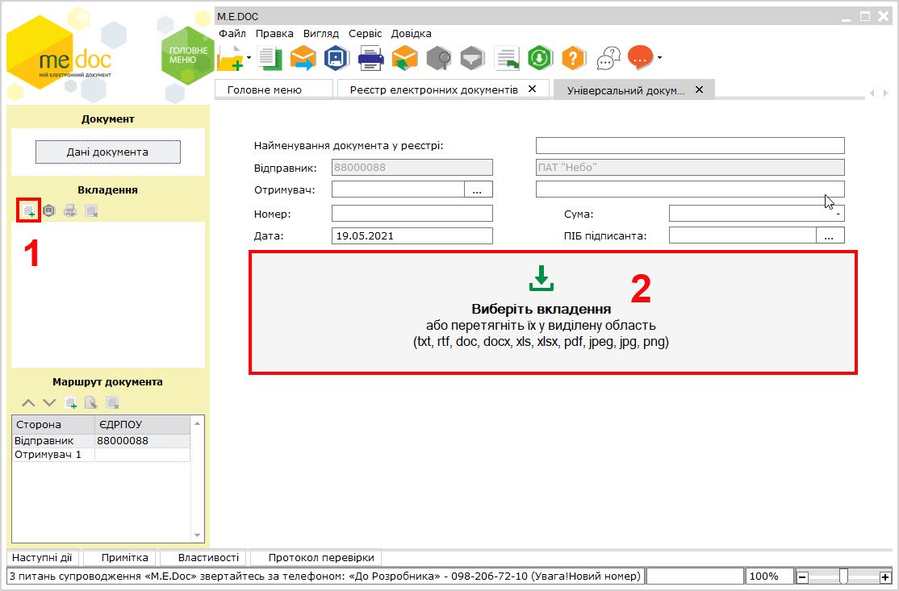Click the create new document folder icon
This screenshot has height=591, width=899.
[231, 58]
